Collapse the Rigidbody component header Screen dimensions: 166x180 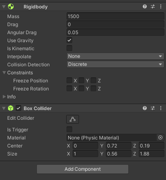tap(4, 6)
